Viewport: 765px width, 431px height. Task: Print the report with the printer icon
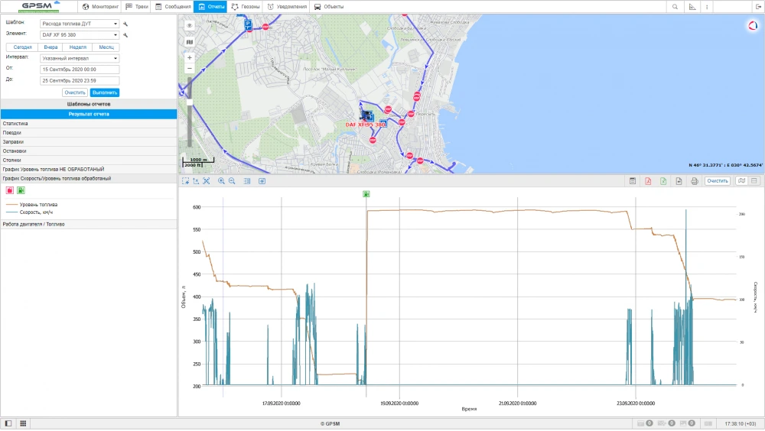[694, 181]
